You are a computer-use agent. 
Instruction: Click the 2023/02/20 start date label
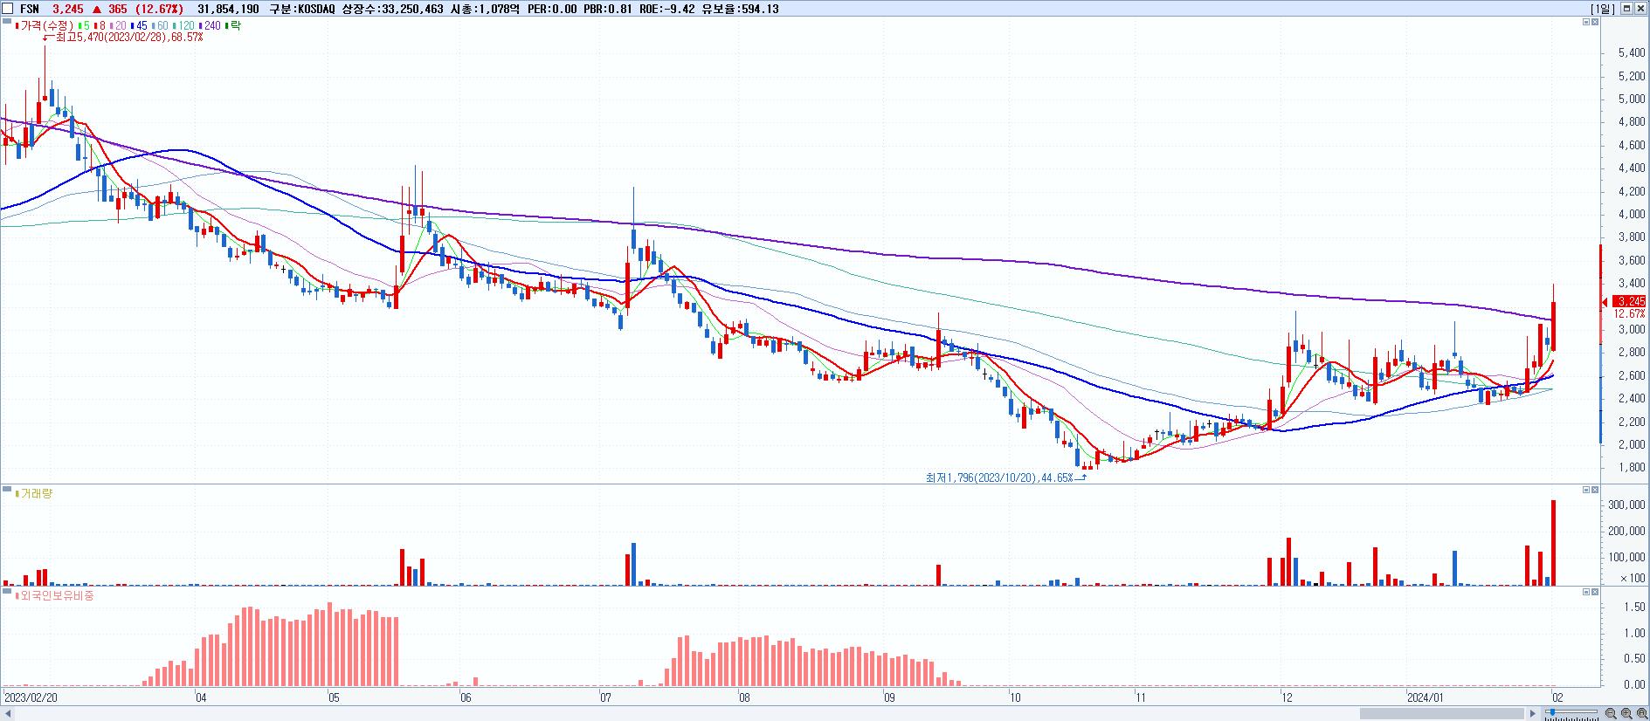point(31,697)
